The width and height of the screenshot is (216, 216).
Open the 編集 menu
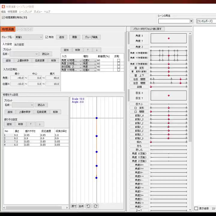click(x=3, y=12)
